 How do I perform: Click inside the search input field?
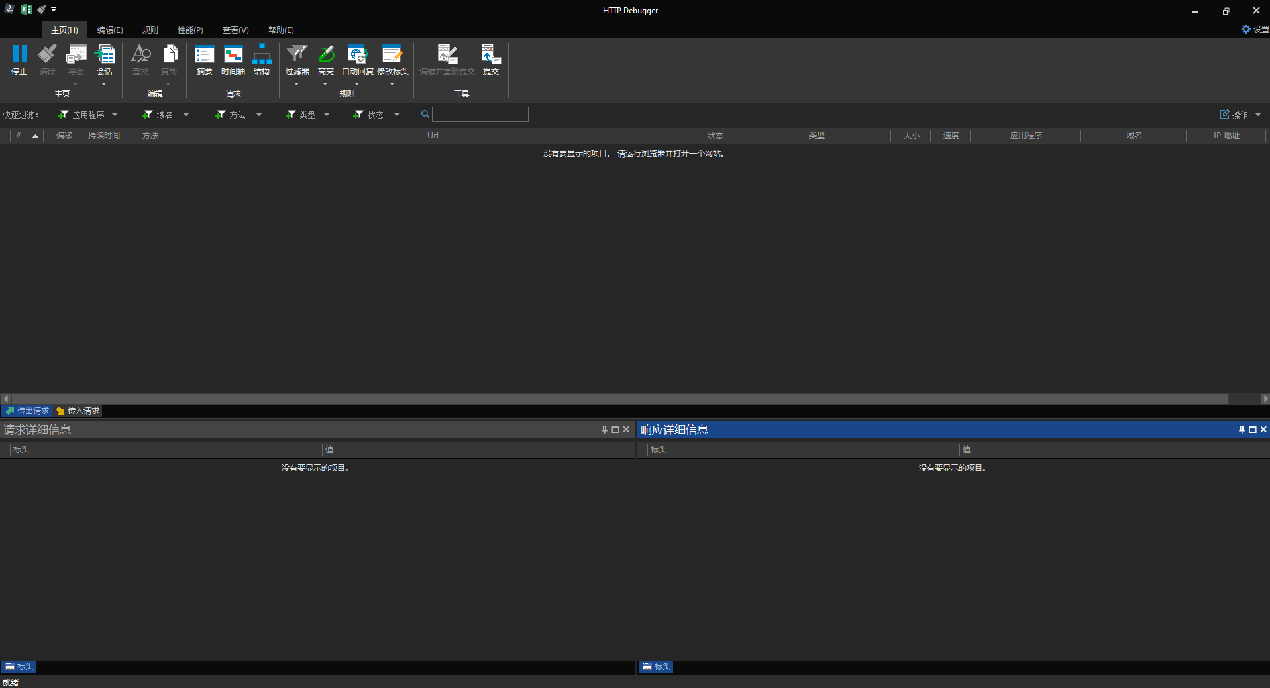point(480,114)
